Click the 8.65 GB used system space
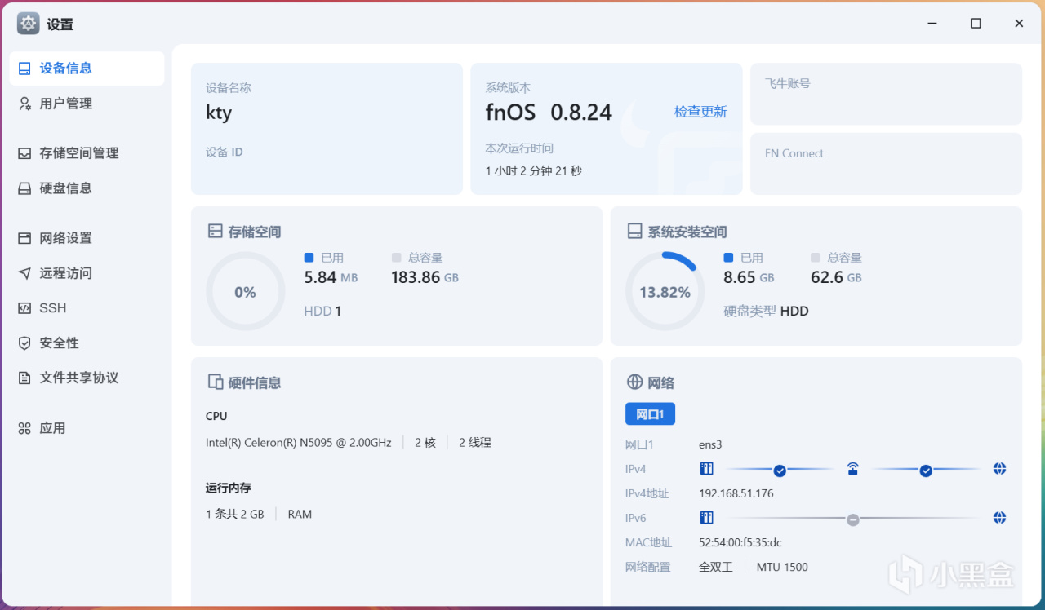 749,277
